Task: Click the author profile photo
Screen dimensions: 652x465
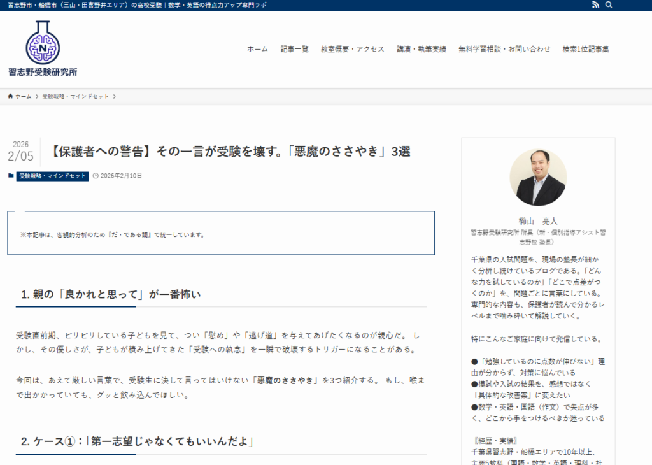Action: pyautogui.click(x=538, y=178)
